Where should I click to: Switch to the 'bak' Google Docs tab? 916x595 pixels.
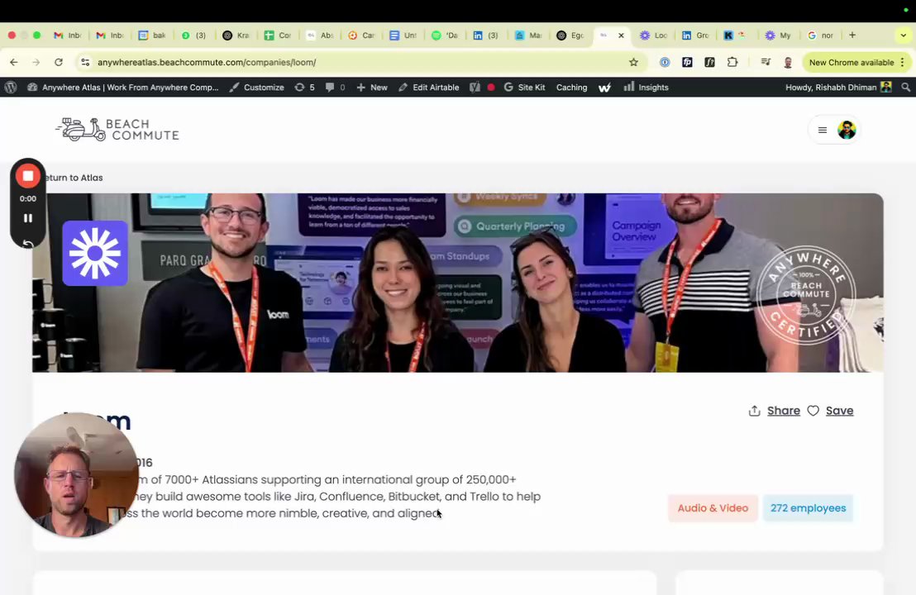tap(152, 35)
